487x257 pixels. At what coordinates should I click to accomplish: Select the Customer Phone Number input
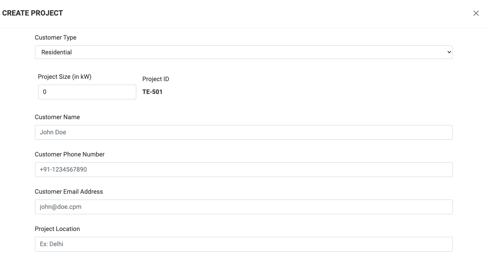coord(243,170)
